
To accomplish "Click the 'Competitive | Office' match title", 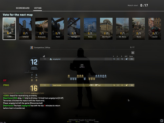I will (x=42, y=48).
